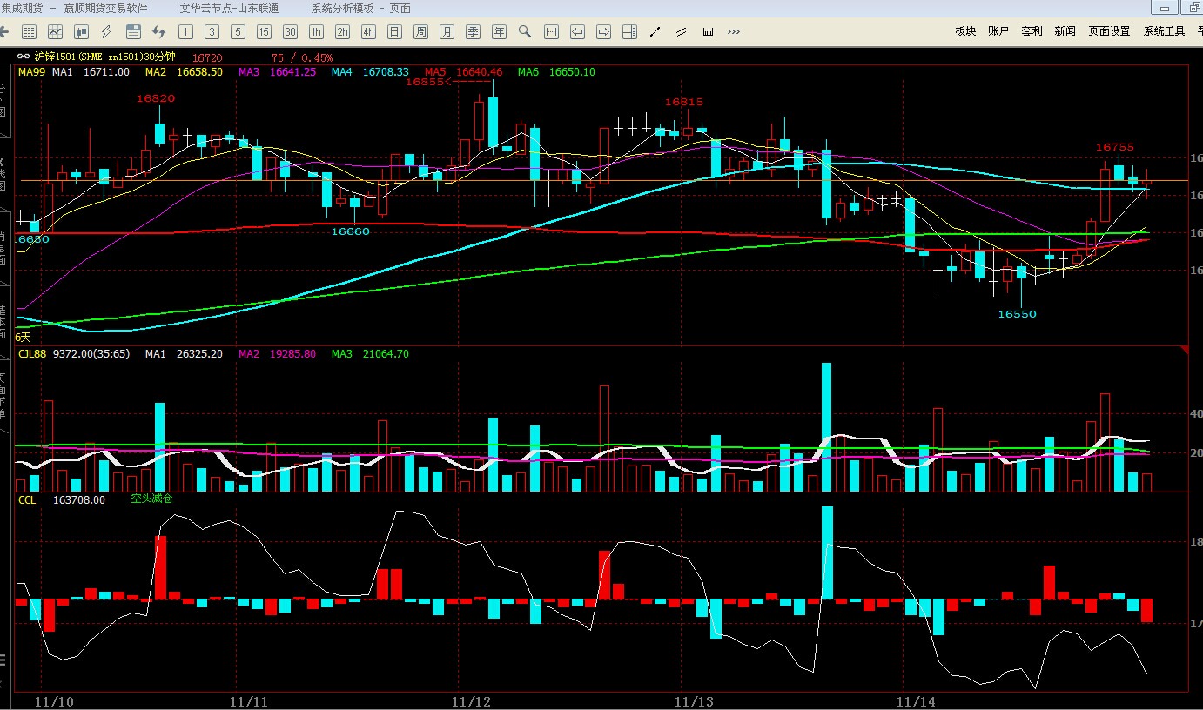The image size is (1203, 710).
Task: Switch to the daily (日) period
Action: (x=394, y=32)
